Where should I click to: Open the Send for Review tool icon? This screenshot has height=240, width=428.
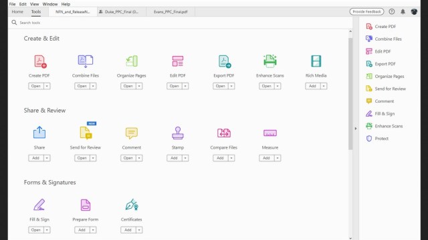86,133
